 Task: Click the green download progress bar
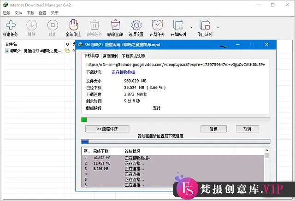(176, 120)
